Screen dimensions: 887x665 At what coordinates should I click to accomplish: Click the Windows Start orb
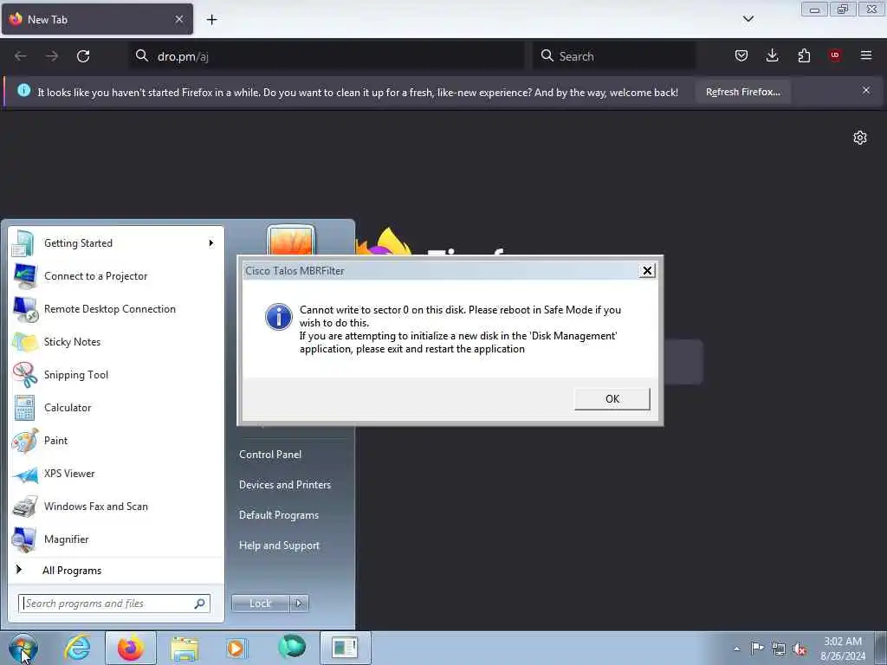[x=23, y=648]
